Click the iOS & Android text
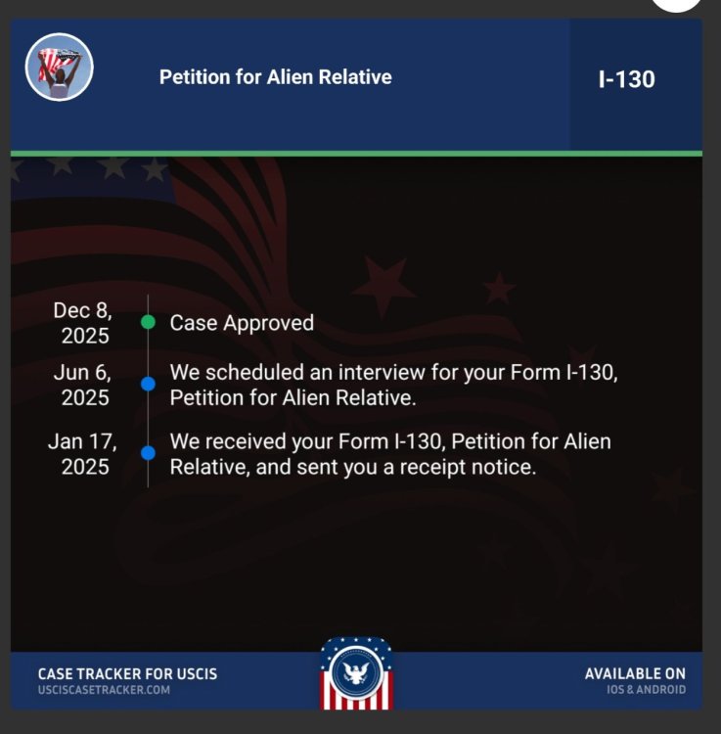Viewport: 721px width, 734px height. pos(646,690)
